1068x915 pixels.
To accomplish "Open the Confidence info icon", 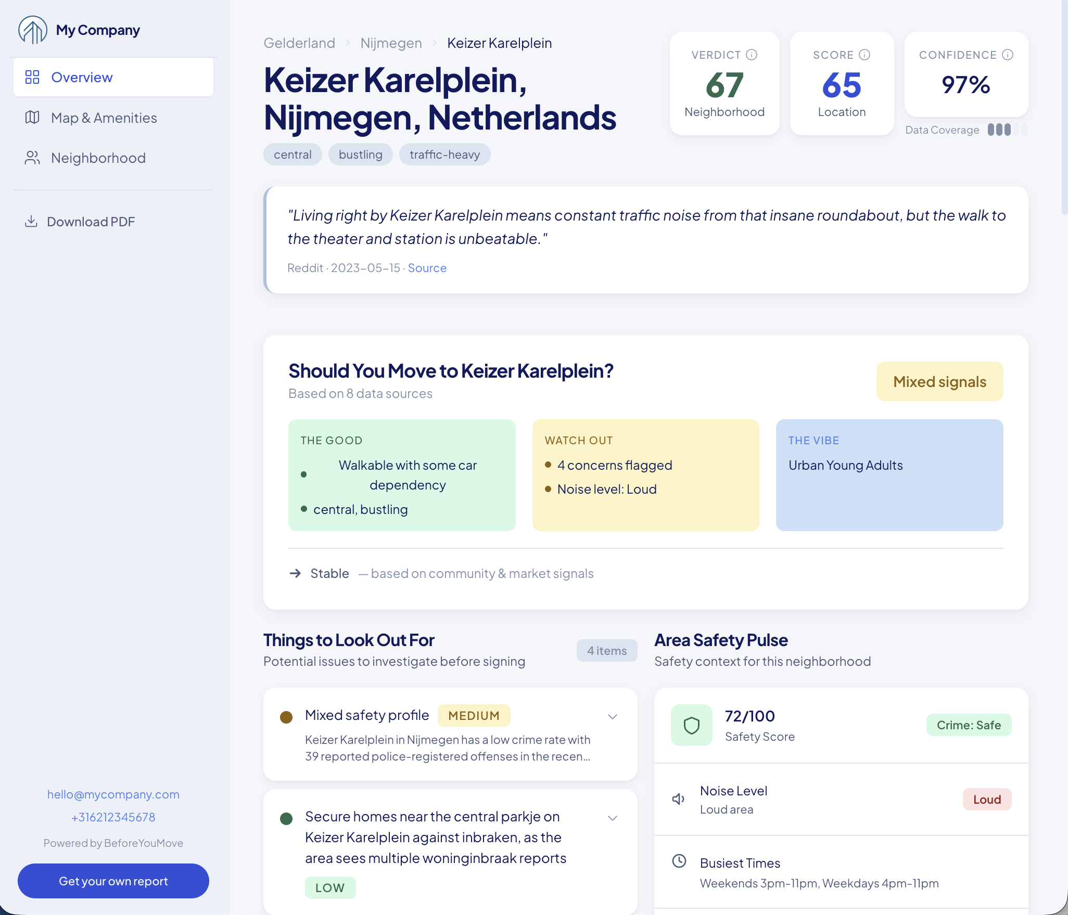I will pyautogui.click(x=1008, y=54).
